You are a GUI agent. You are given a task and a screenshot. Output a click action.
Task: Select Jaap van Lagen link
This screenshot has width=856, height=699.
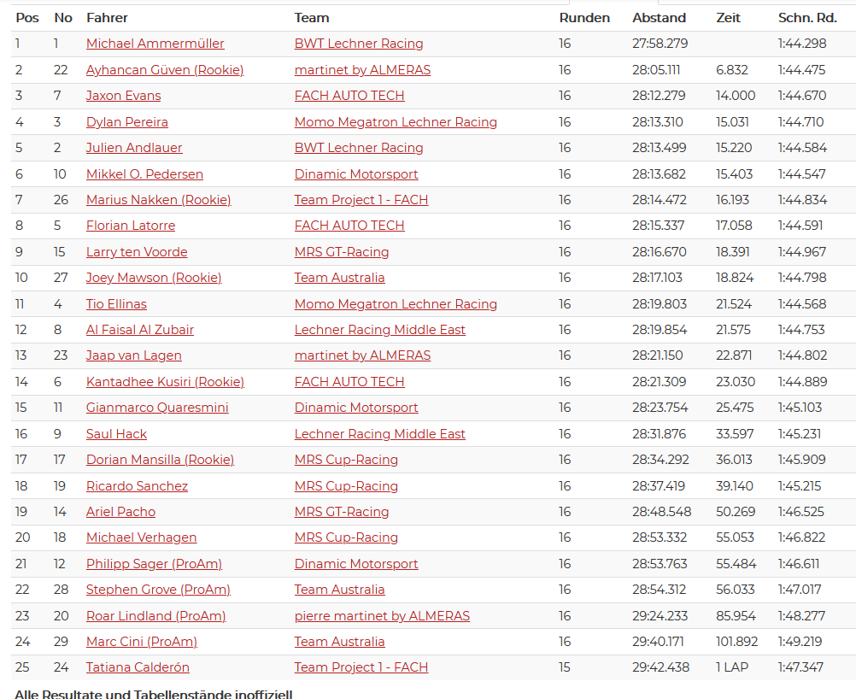[134, 355]
